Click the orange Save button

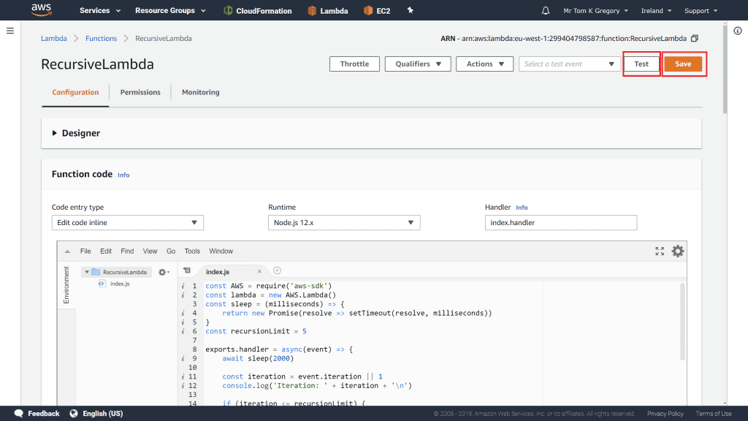click(x=683, y=64)
